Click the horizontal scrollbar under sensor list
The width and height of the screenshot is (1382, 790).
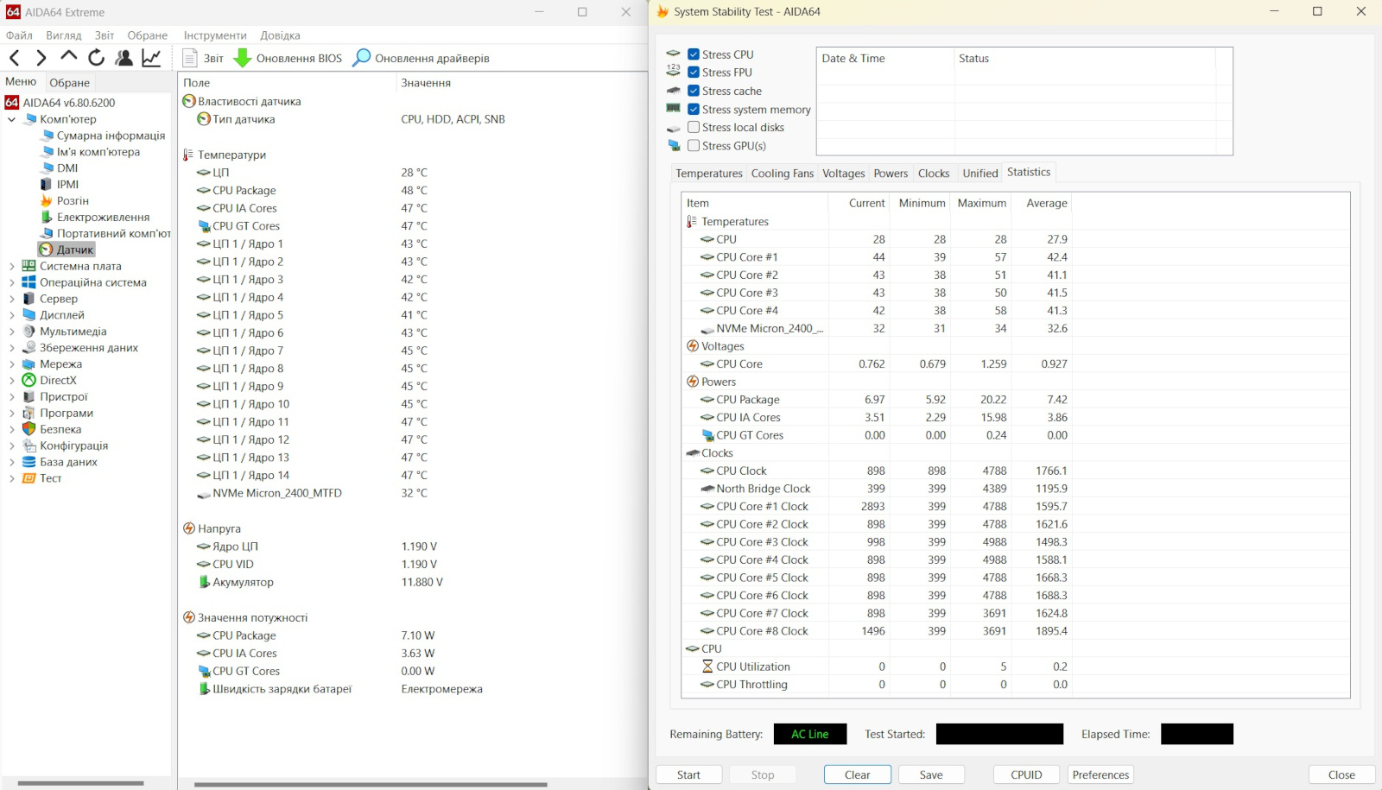(371, 785)
